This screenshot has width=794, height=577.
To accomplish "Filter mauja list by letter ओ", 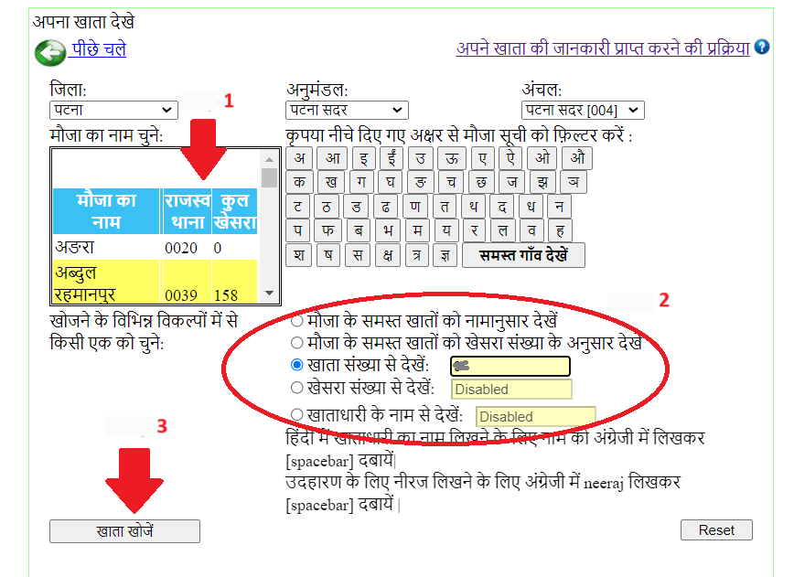I will 542,158.
